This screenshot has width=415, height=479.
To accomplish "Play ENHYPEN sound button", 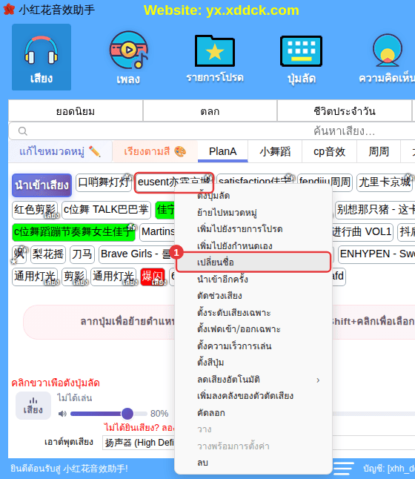I will pos(376,254).
